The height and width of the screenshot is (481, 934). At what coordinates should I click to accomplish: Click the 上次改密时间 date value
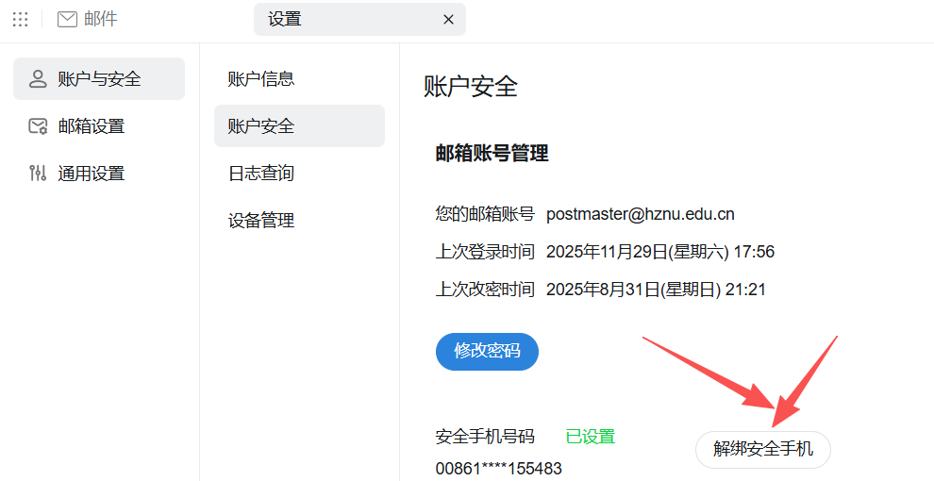click(x=656, y=290)
